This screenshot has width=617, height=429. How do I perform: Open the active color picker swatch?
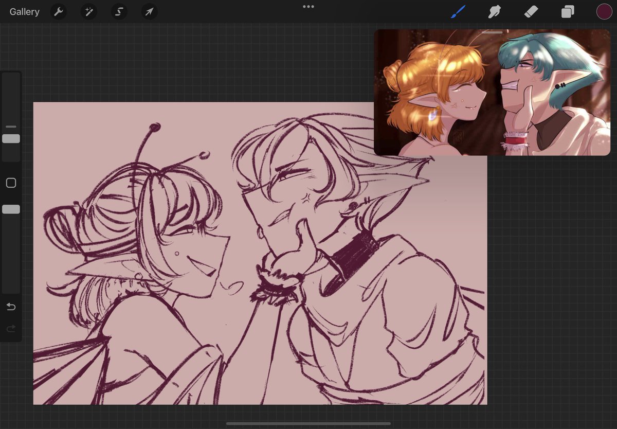point(604,11)
